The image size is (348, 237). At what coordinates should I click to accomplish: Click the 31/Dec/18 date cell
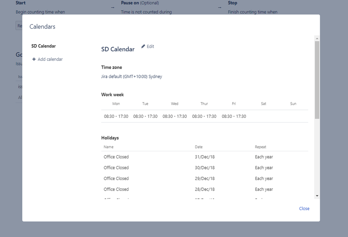pyautogui.click(x=204, y=157)
